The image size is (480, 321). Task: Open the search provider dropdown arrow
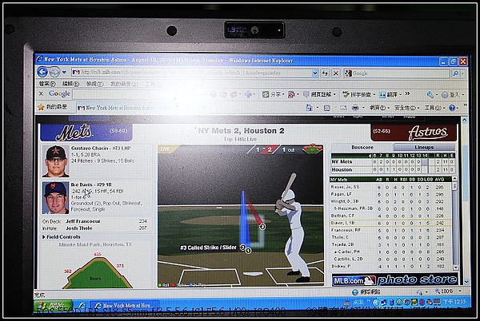click(x=462, y=73)
